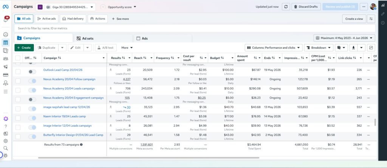Open the Billing card icon in sidebar

(5, 75)
